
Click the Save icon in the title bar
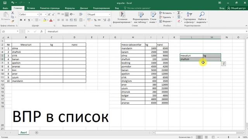coord(5,3)
